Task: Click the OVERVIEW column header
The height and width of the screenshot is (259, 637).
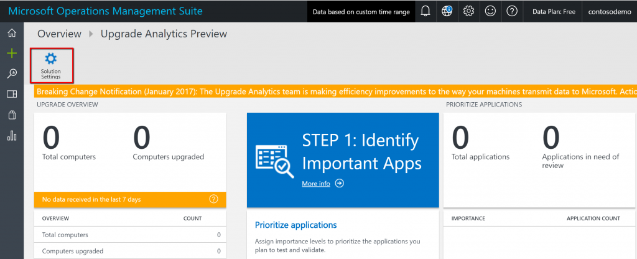Action: click(55, 219)
